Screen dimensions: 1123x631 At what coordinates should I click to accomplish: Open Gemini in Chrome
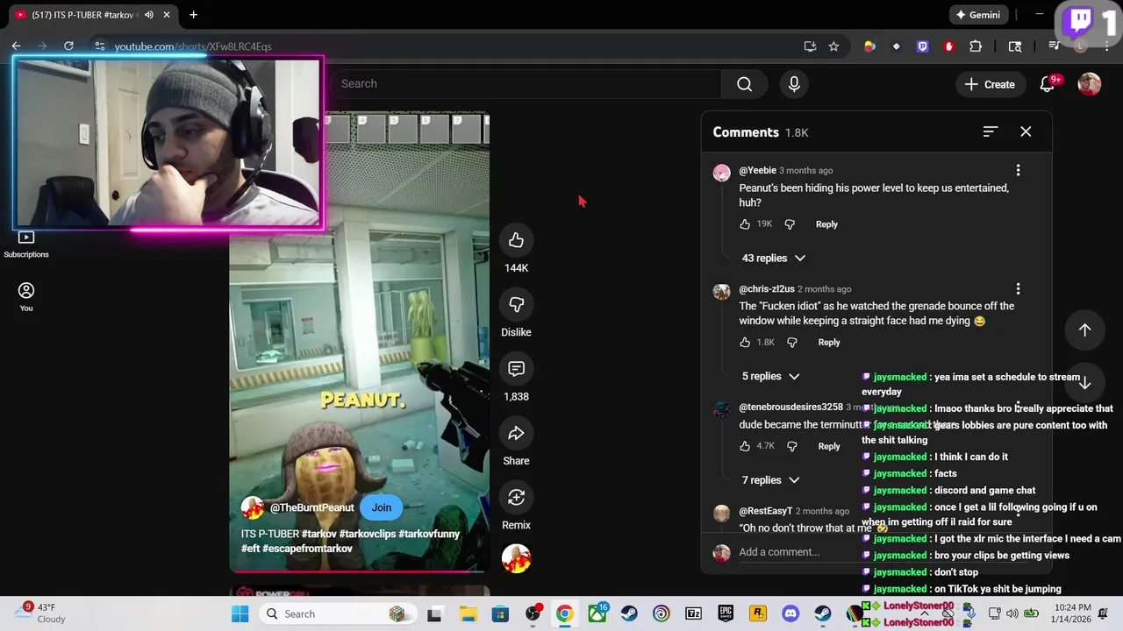pyautogui.click(x=978, y=15)
